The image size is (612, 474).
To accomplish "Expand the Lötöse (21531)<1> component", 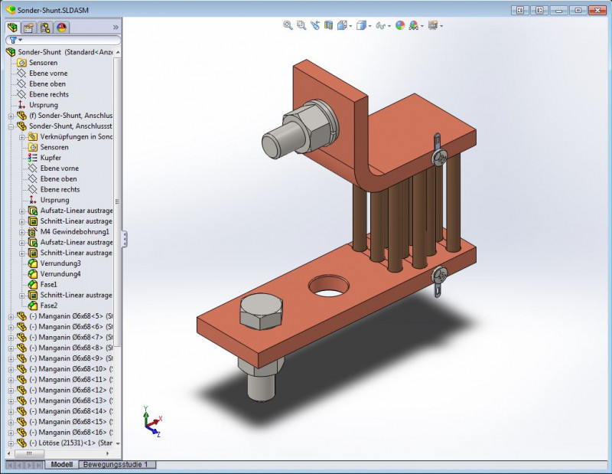I will pos(10,443).
